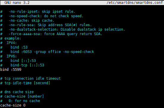Click the "IPV4:" comment heading
164x108 pixels.
click(12, 43)
